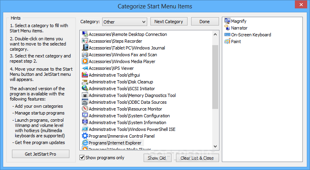
Task: Close the Categorize Start Menu Items window
Action: click(x=301, y=4)
